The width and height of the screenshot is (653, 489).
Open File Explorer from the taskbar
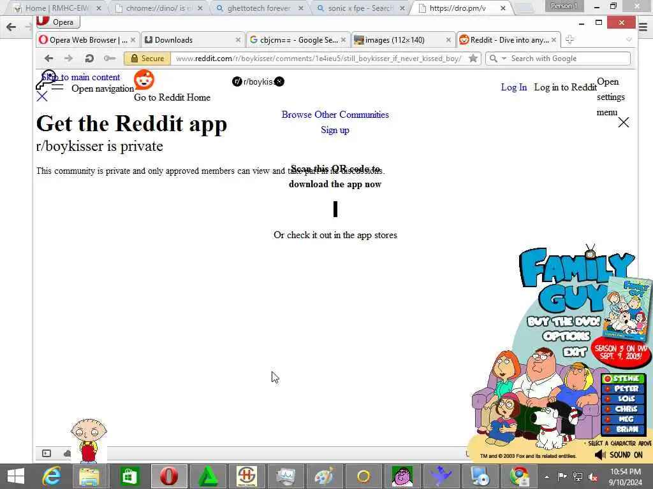(89, 476)
